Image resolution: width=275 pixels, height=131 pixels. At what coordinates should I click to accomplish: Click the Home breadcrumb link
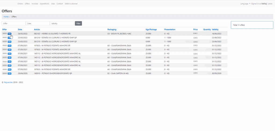click(x=6, y=17)
